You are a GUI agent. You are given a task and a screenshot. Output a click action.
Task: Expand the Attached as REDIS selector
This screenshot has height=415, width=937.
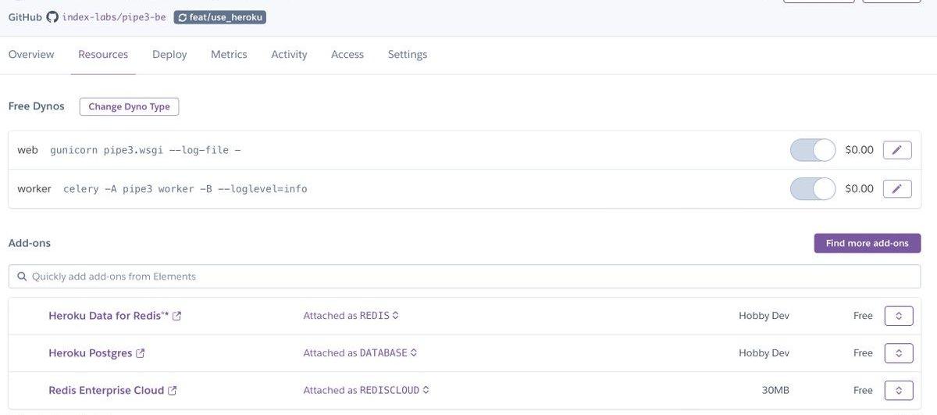pyautogui.click(x=396, y=316)
